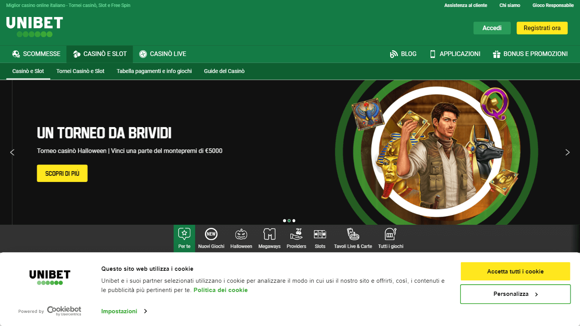Open the Gioco Responsabile link

pyautogui.click(x=553, y=5)
